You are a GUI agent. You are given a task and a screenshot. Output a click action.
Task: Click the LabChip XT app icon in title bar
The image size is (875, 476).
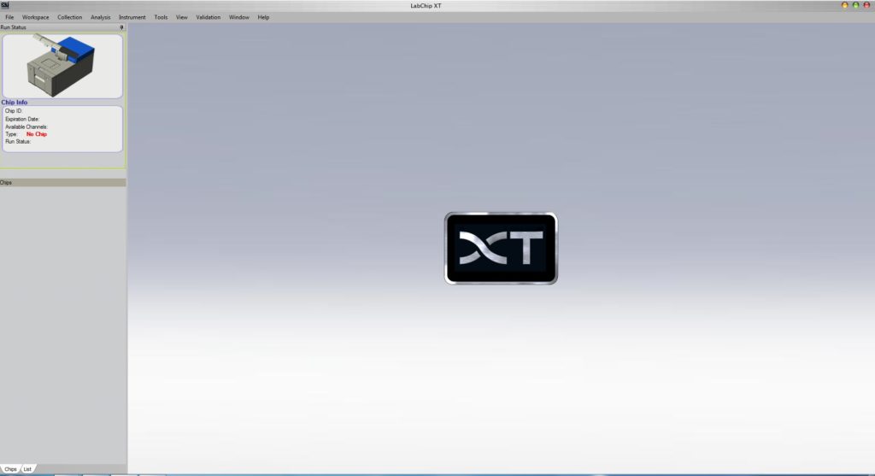[5, 5]
